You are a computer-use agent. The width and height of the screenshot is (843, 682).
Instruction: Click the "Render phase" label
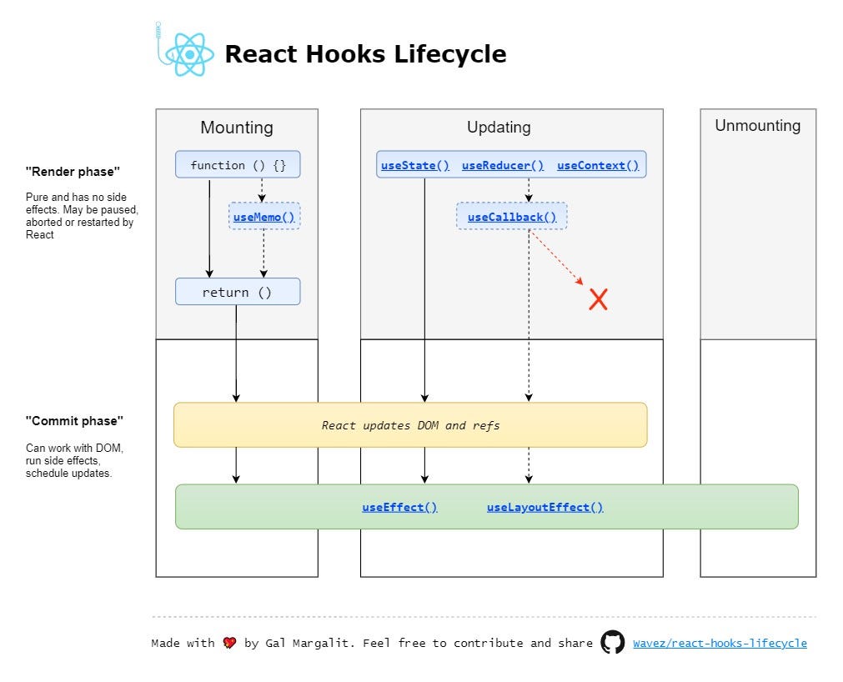point(73,172)
